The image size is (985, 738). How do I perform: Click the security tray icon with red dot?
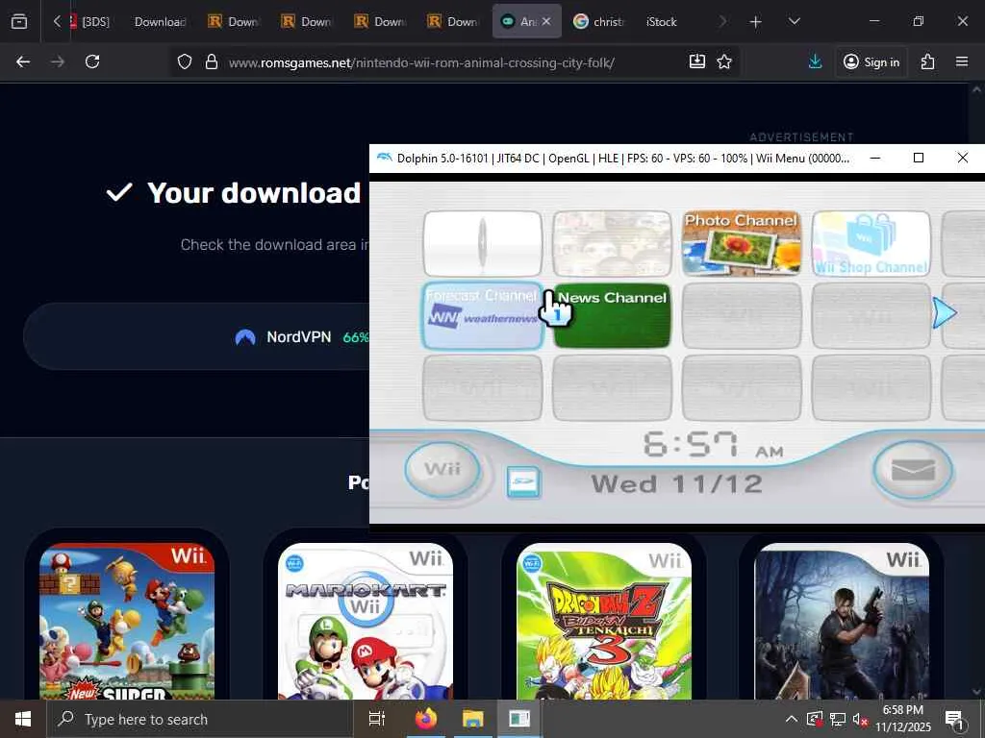point(815,719)
